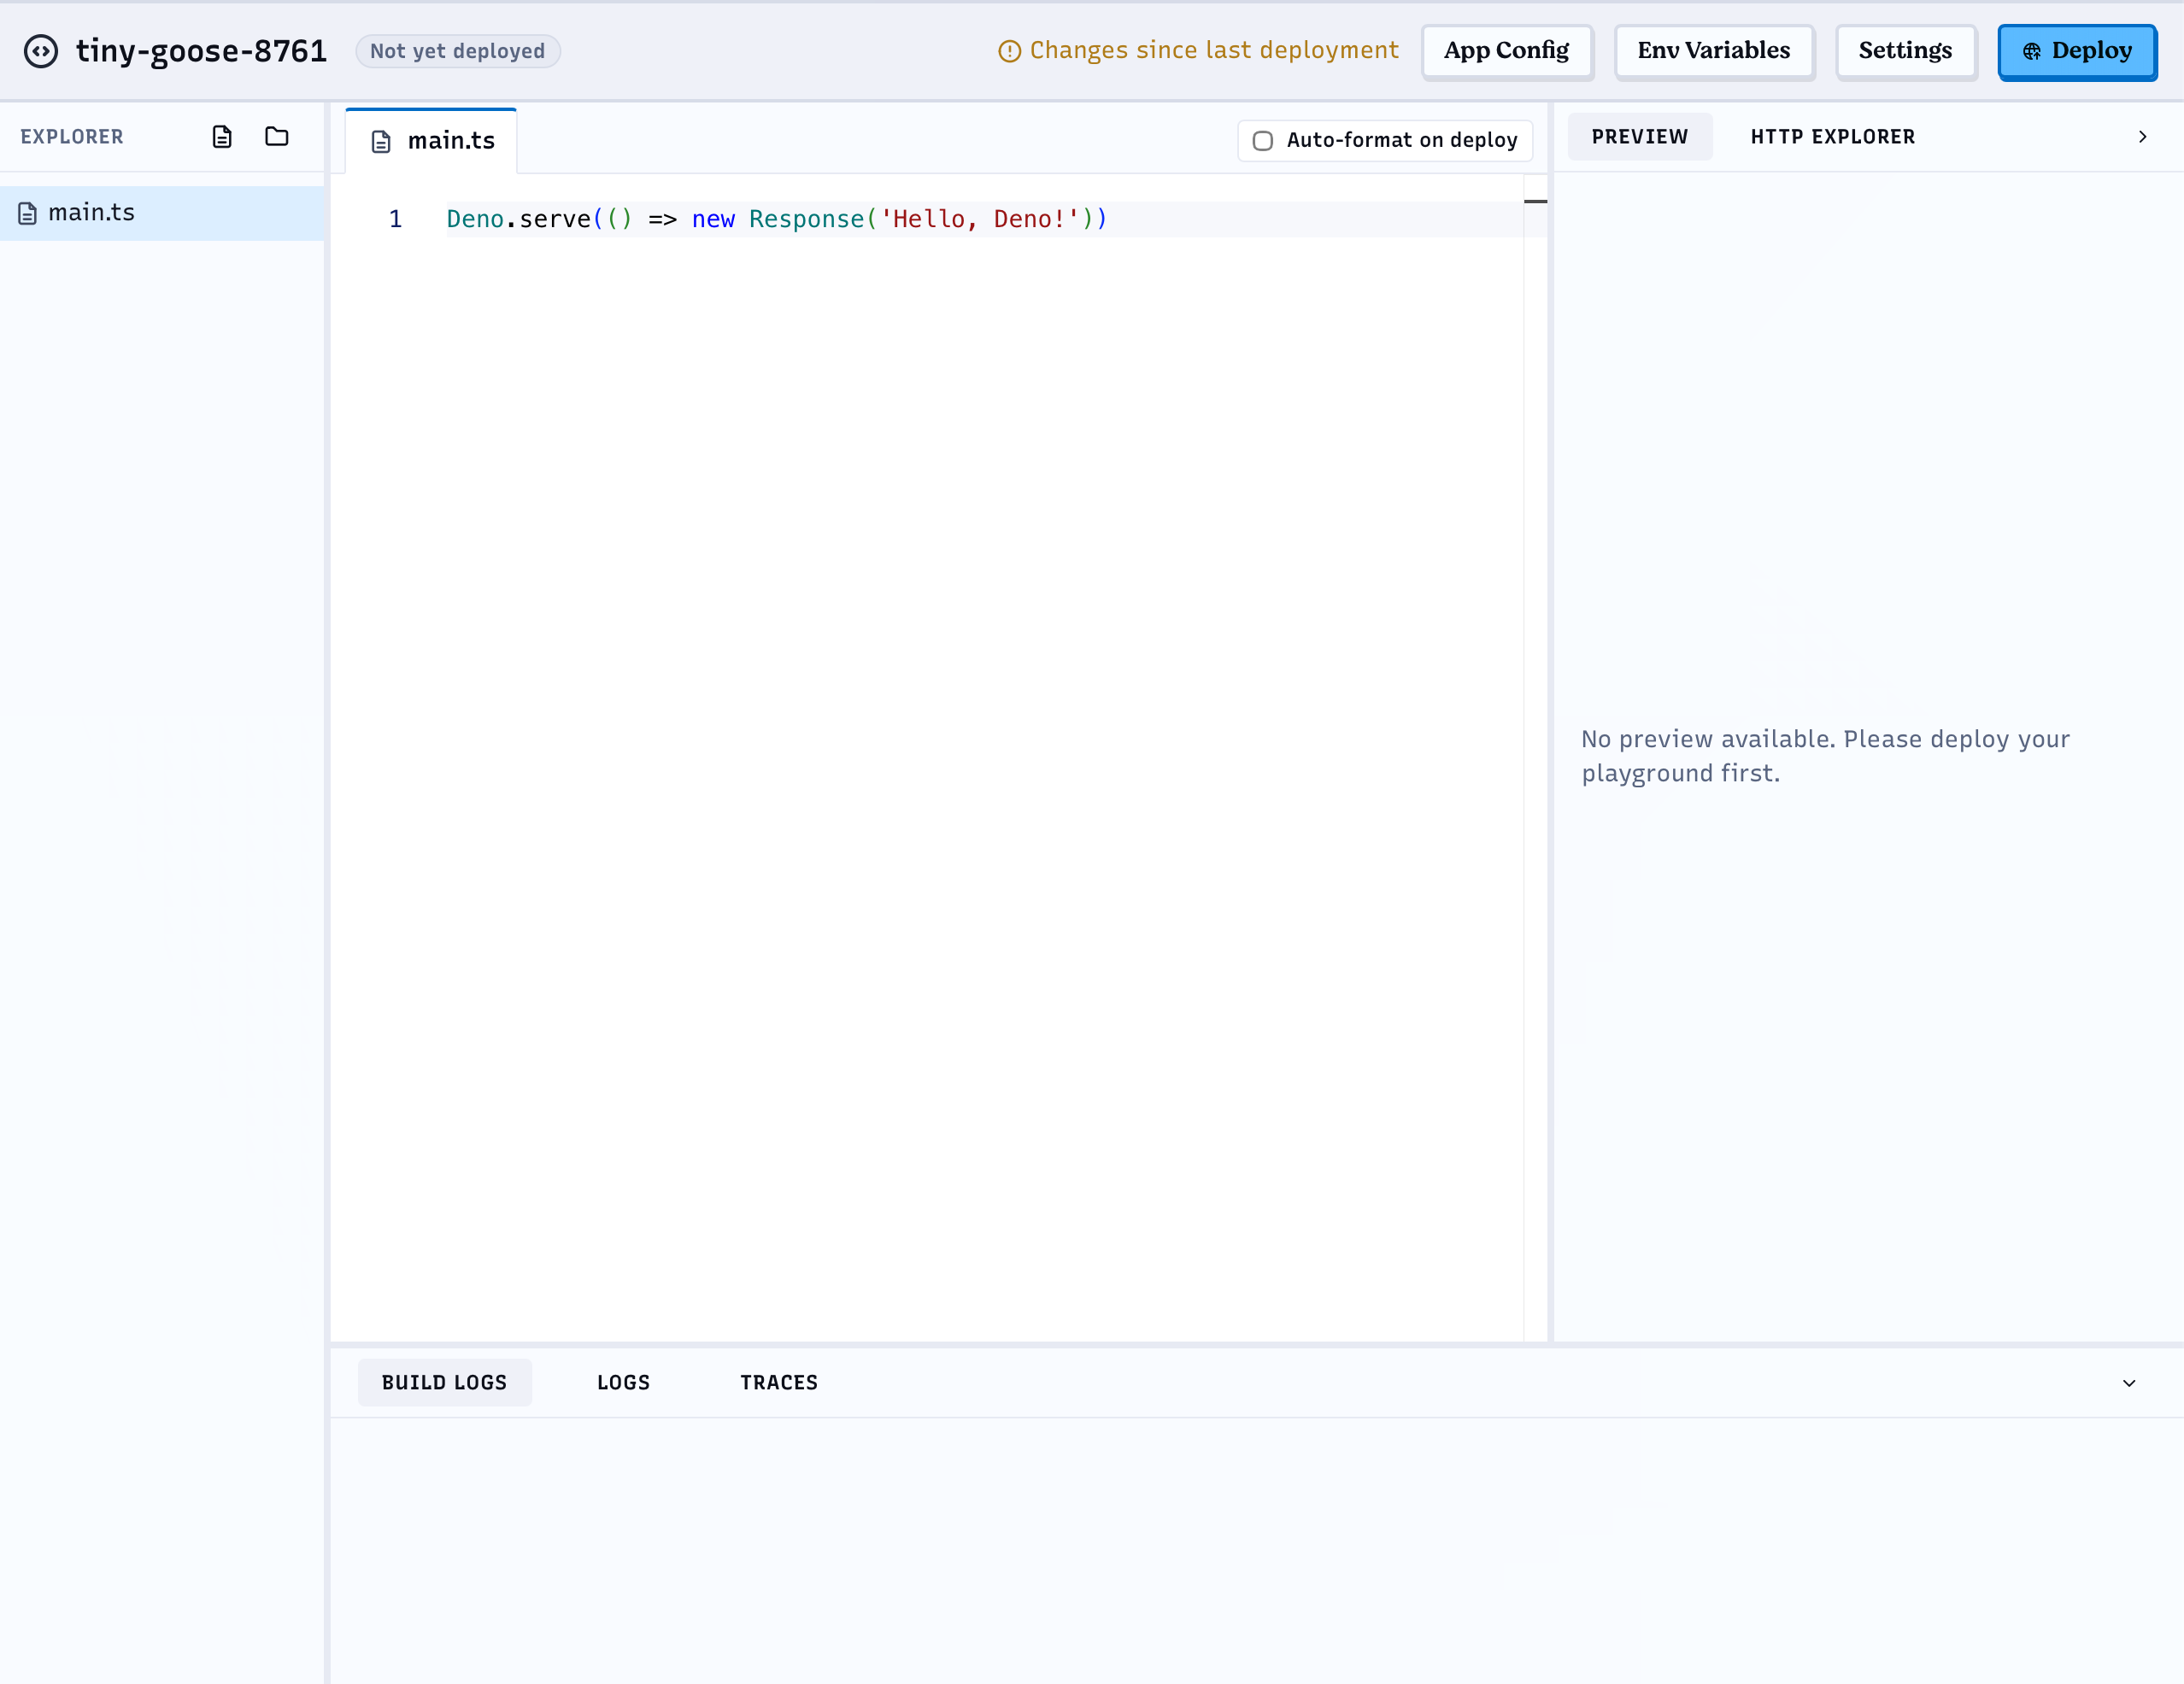
Task: Create a new file in Explorer
Action: 222,137
